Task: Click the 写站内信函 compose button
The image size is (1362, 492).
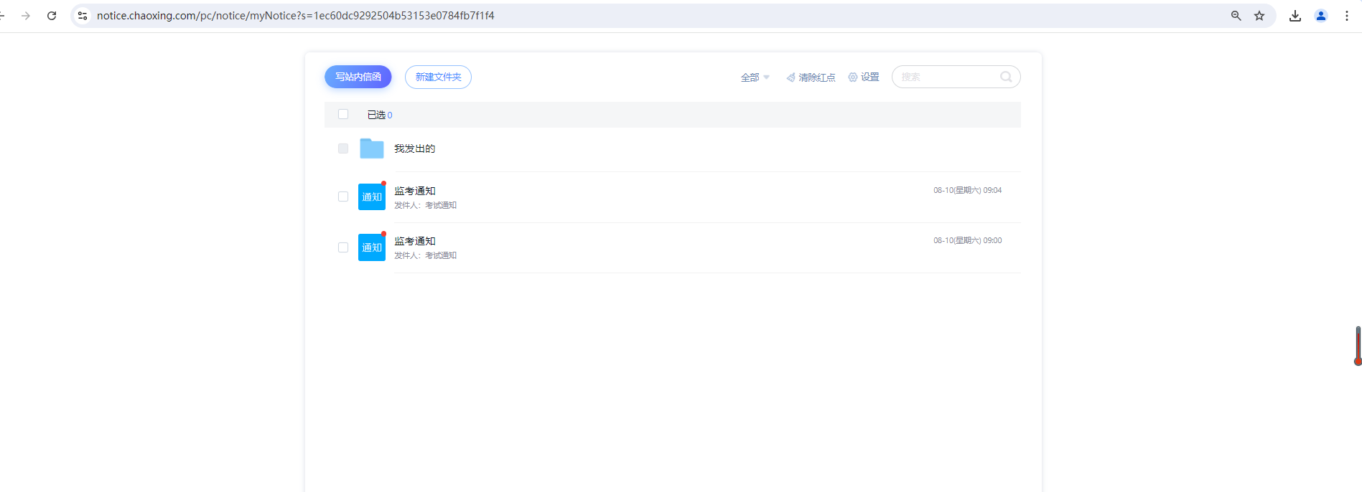Action: (358, 77)
